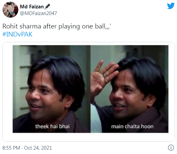Viewport: 177px width, 154px height.
Task: Click the wristwatch in the profile picture
Action: point(12,13)
